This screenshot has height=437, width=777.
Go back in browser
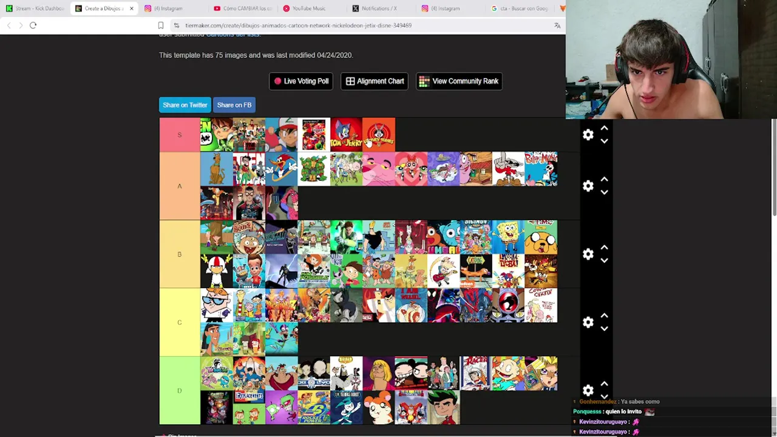tap(8, 25)
